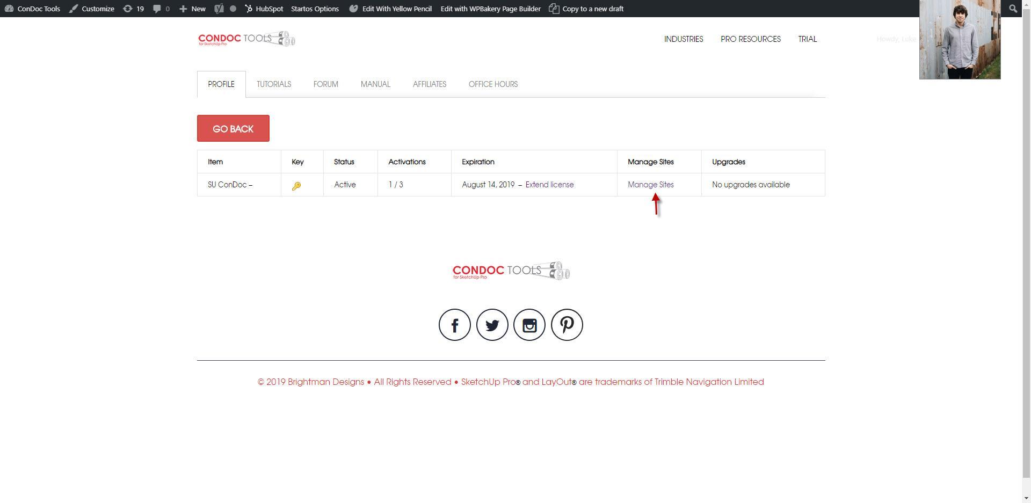Click the license key icon

tap(296, 186)
